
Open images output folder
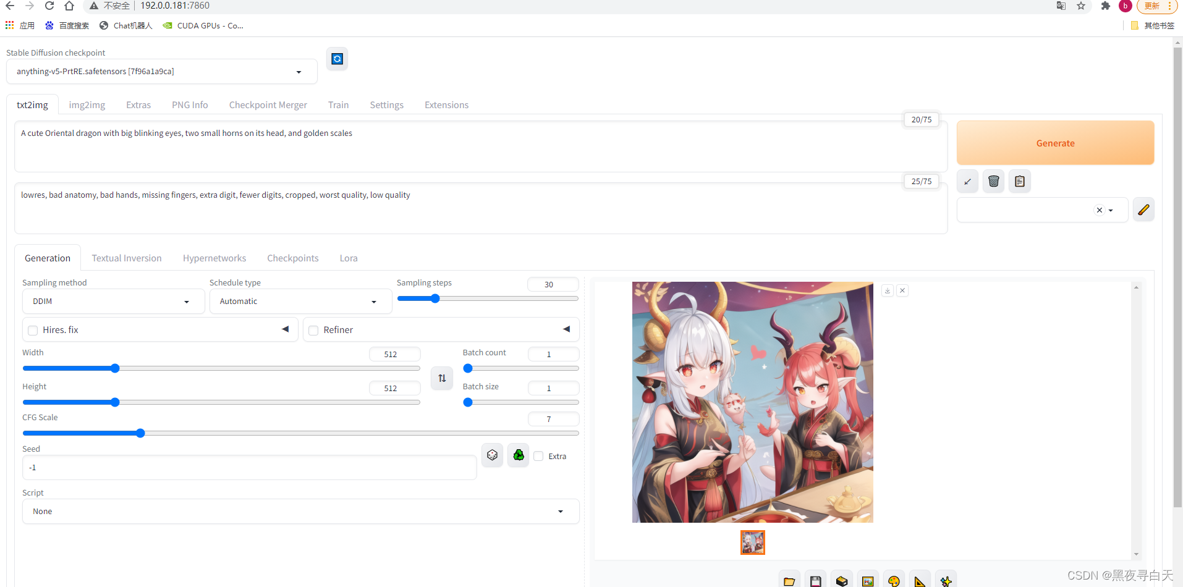[x=789, y=580]
